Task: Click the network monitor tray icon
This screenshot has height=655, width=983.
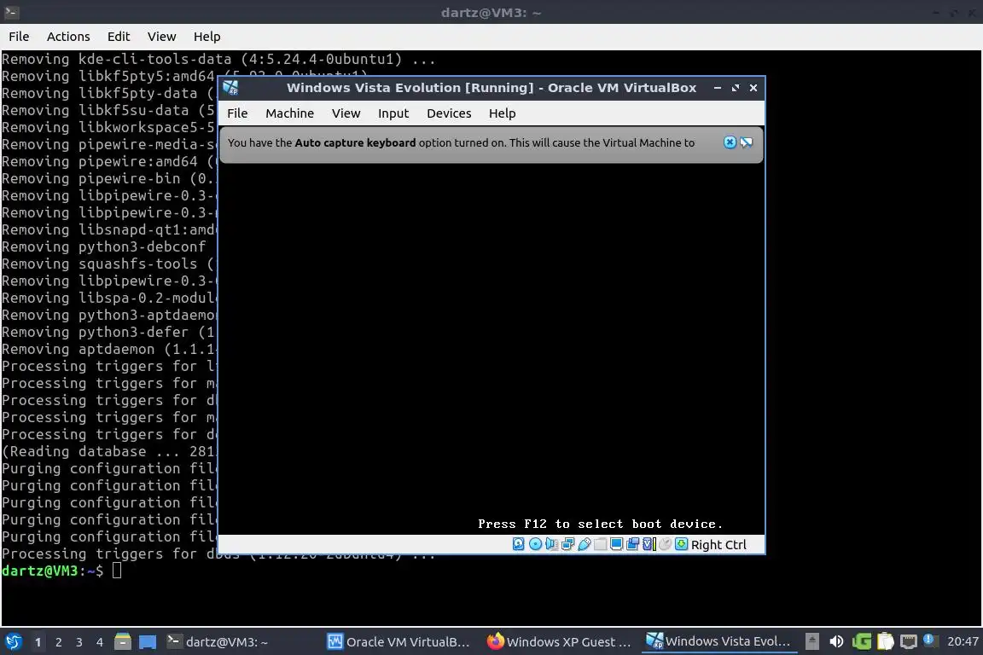Action: [x=909, y=641]
